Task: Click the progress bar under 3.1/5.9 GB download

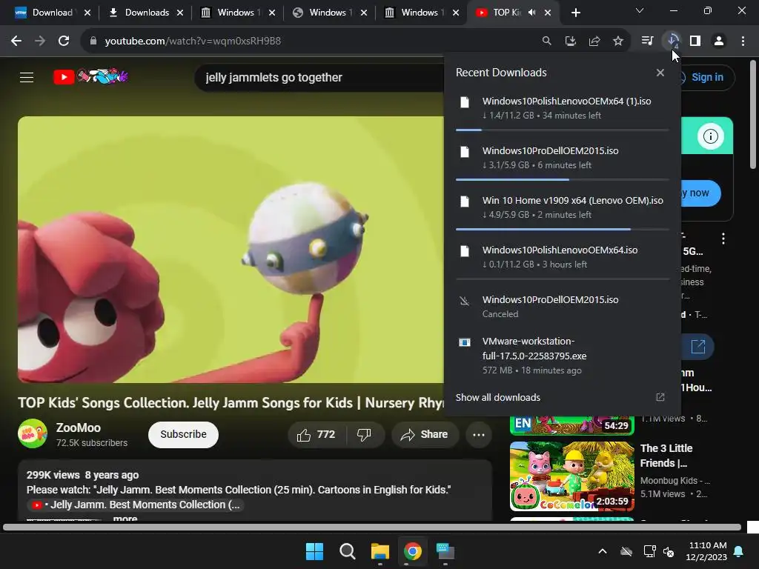Action: [563, 179]
